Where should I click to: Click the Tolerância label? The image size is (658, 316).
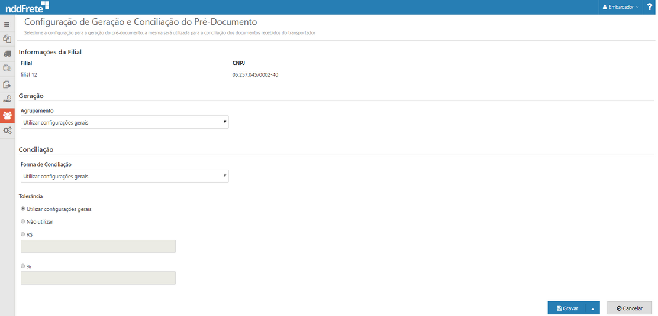(31, 196)
